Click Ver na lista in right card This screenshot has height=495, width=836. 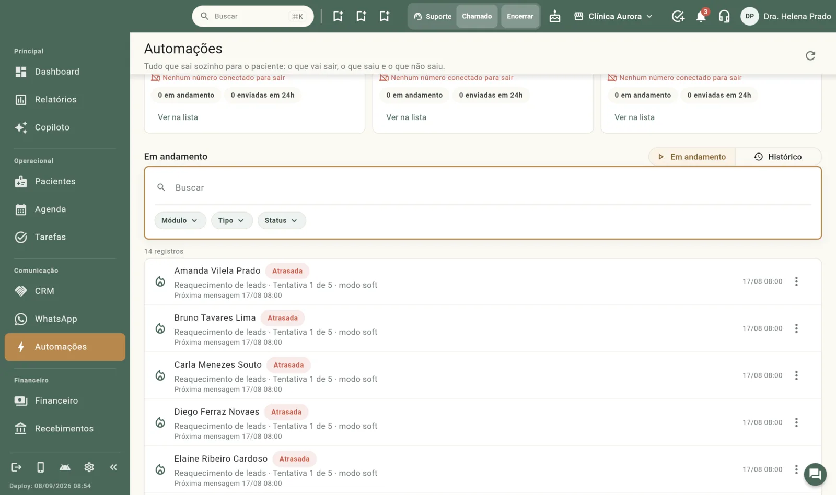point(635,117)
